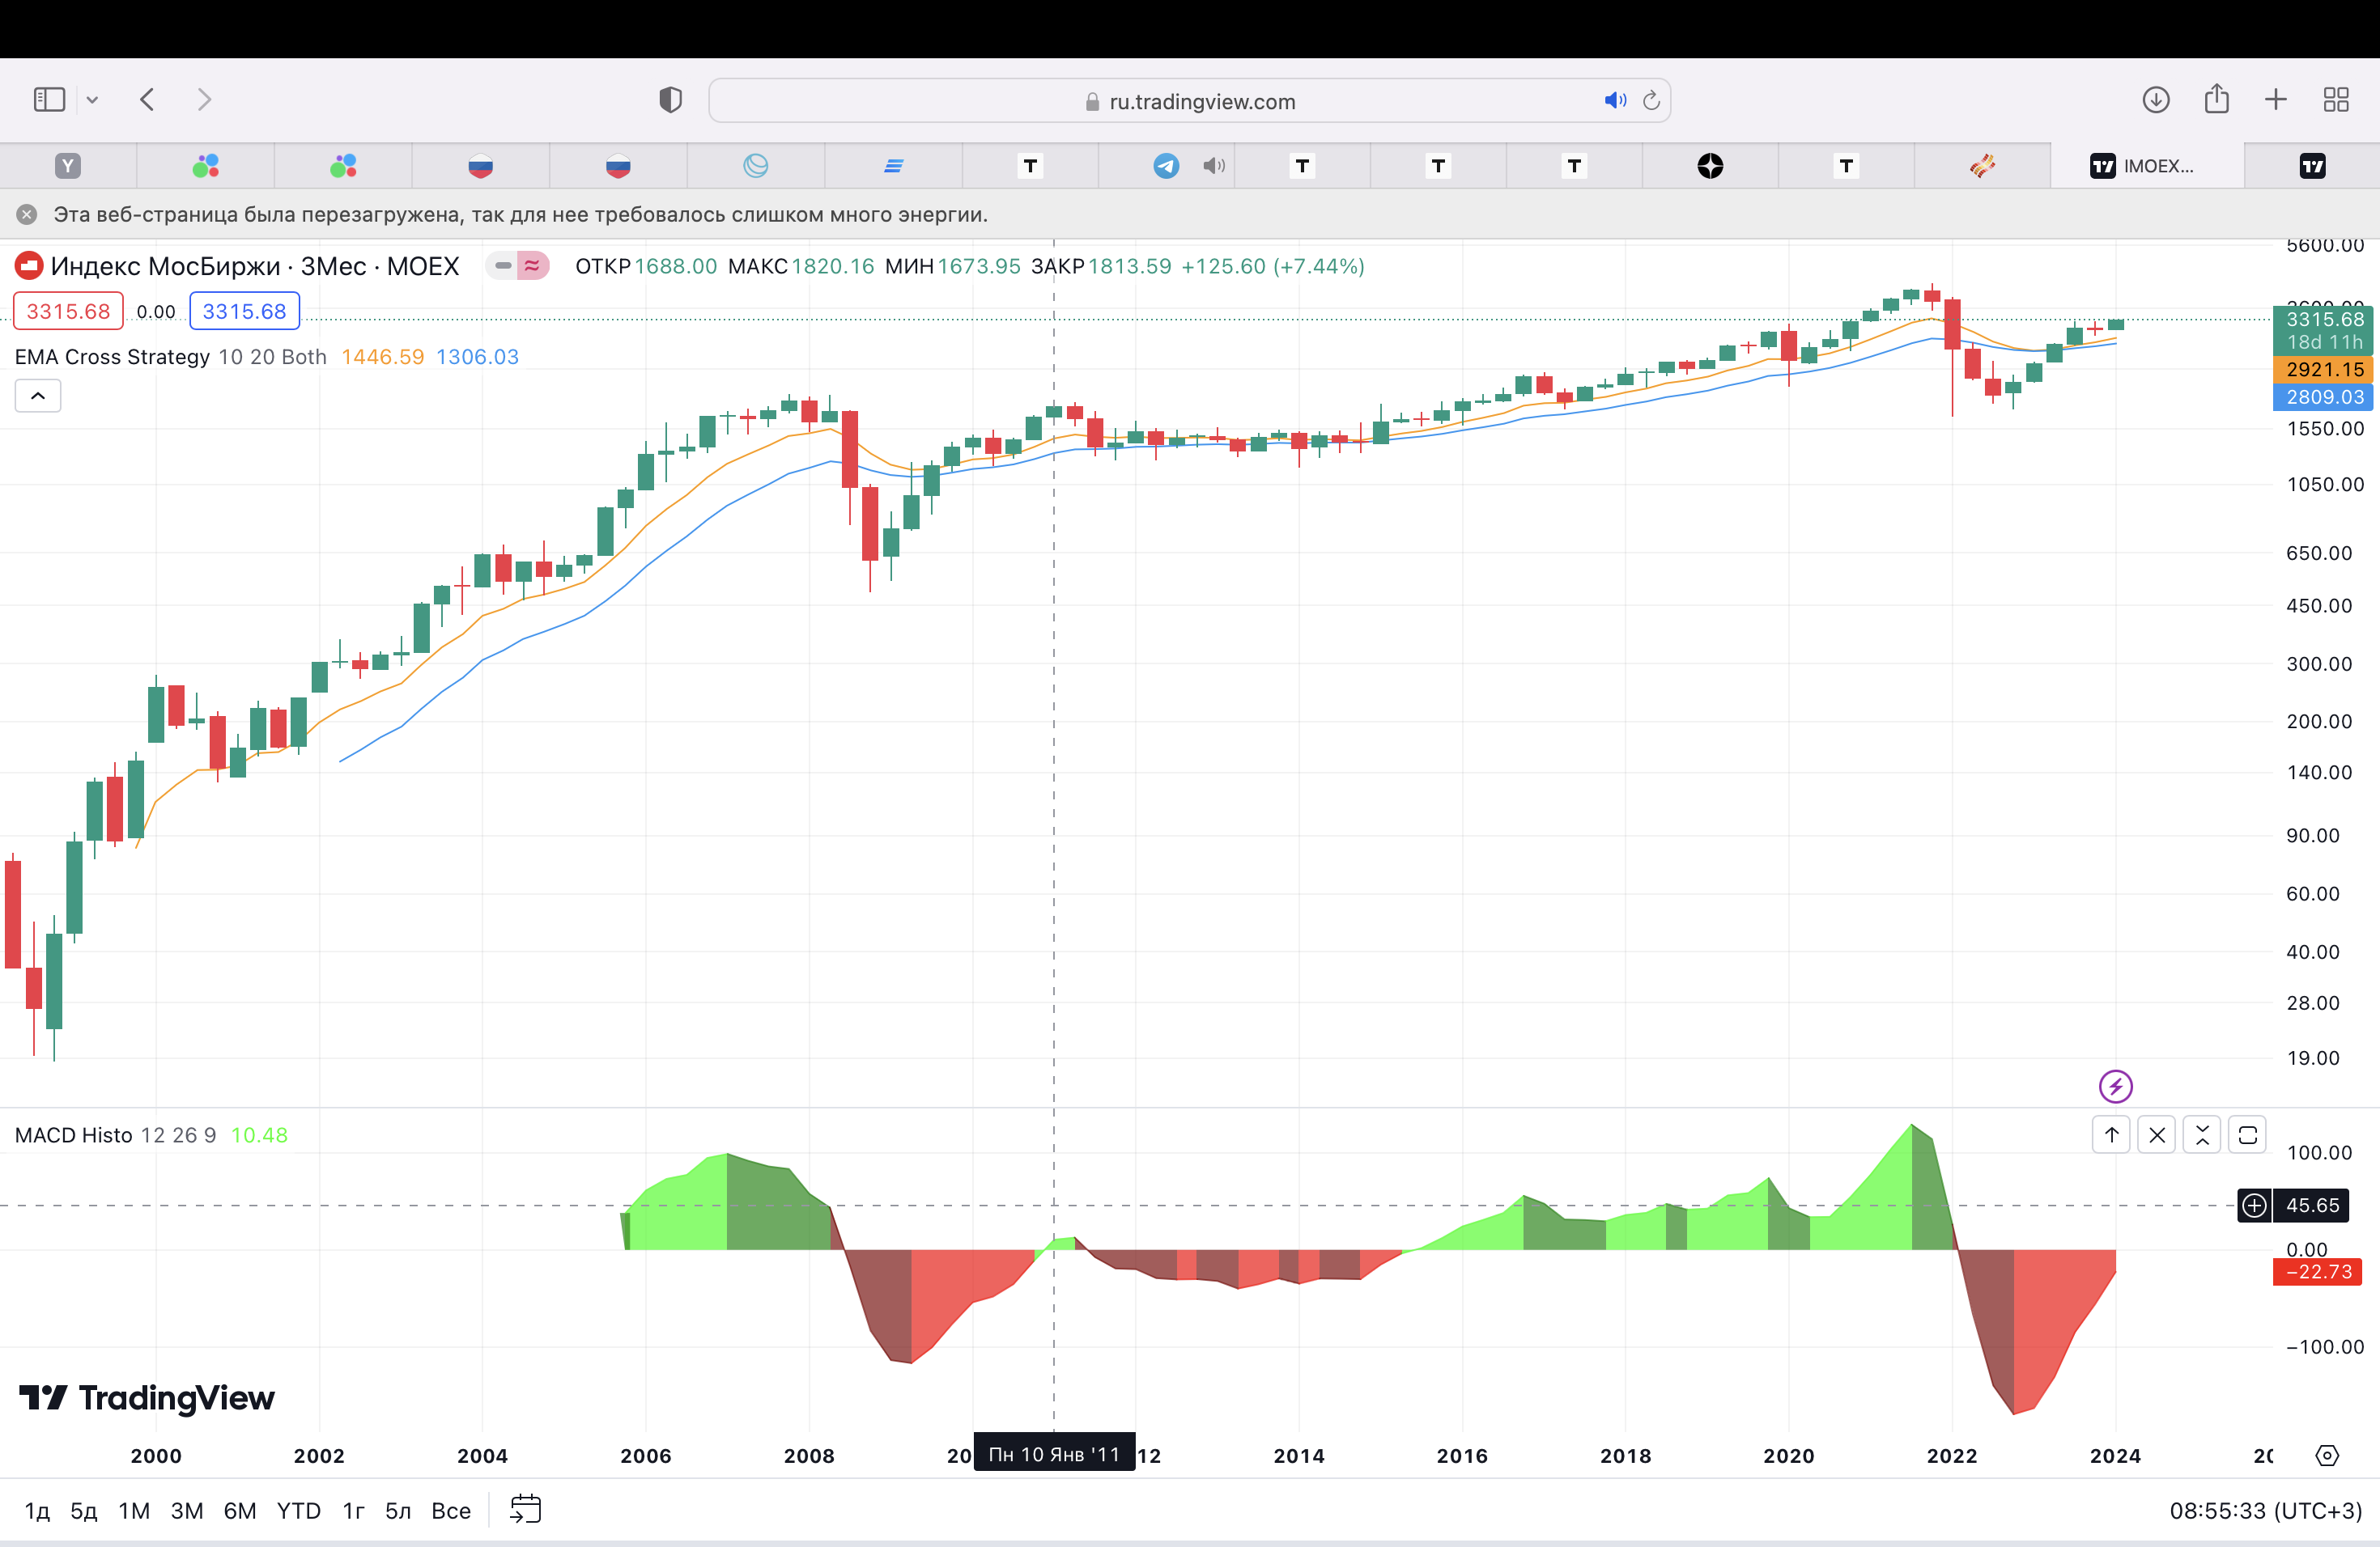Mute audio from the address bar

pos(1614,101)
